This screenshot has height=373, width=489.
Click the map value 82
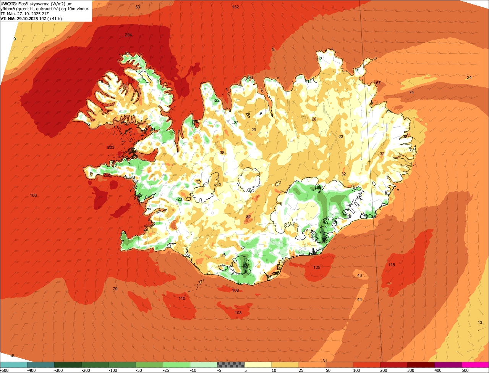(248, 217)
